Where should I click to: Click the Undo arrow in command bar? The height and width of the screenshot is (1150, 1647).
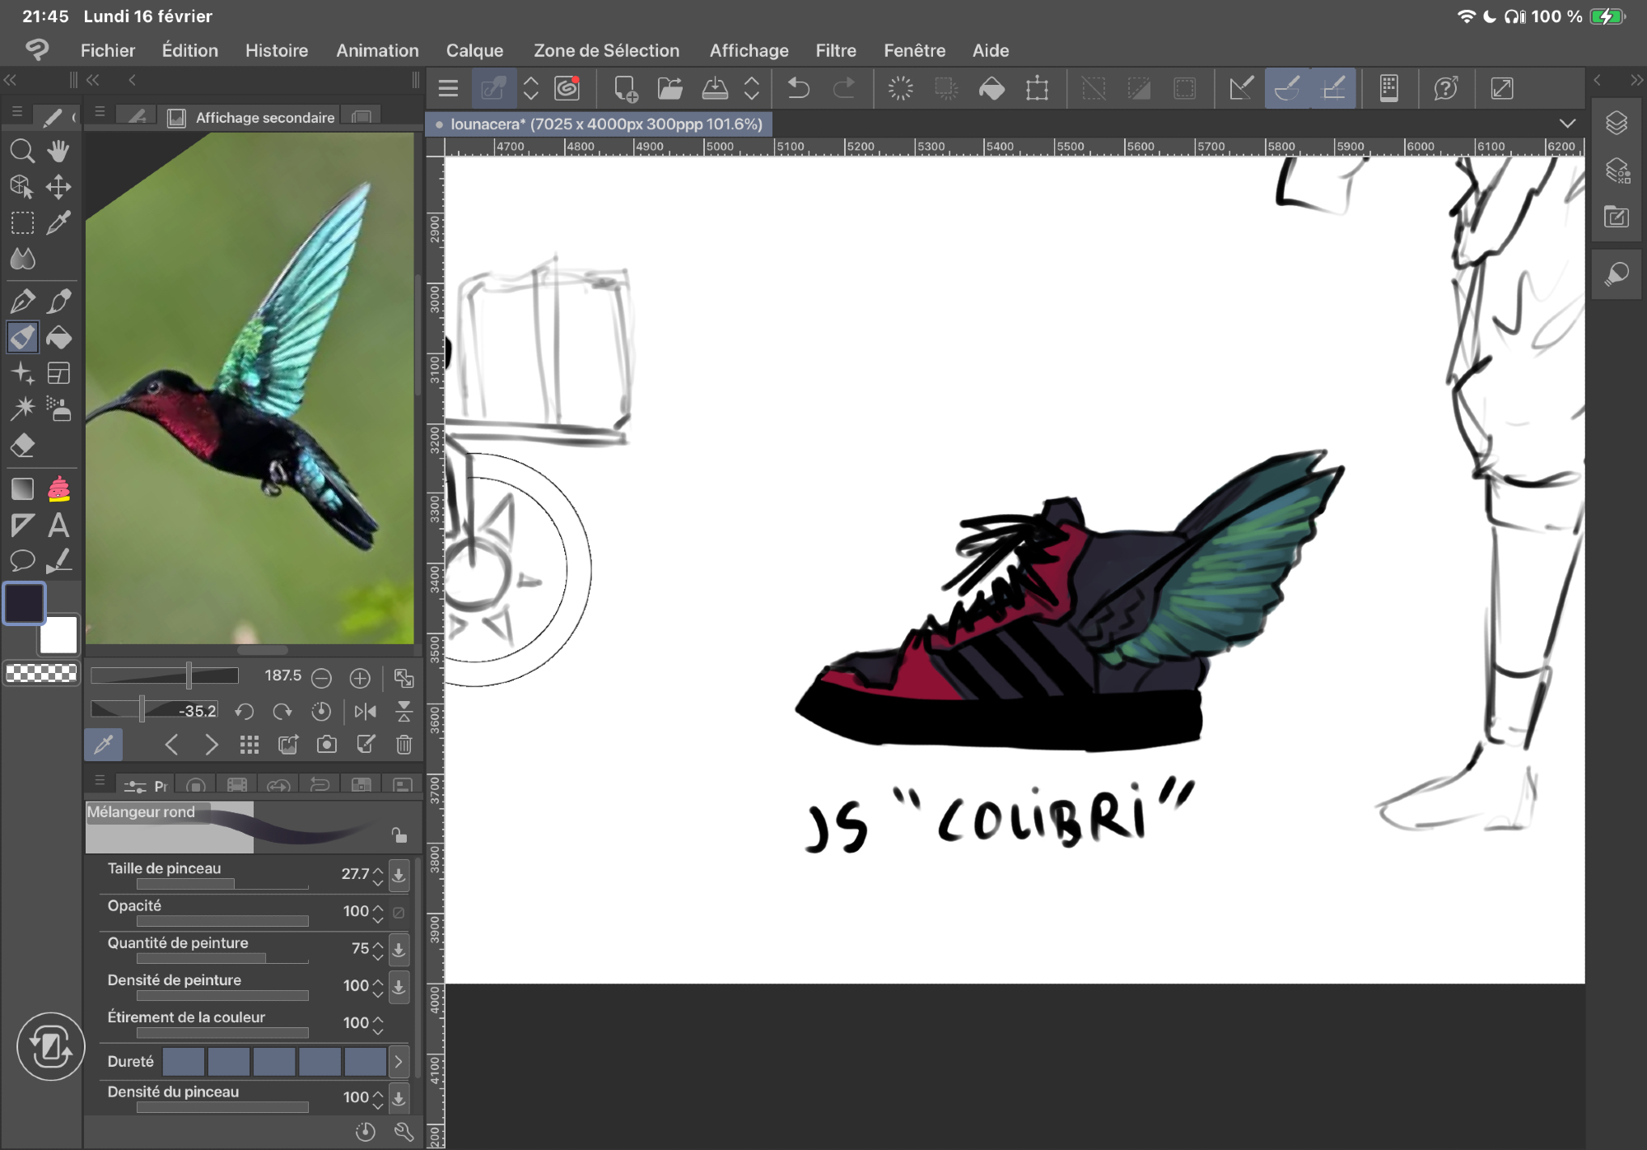click(798, 88)
